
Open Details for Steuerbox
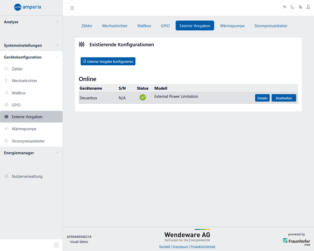tap(262, 98)
